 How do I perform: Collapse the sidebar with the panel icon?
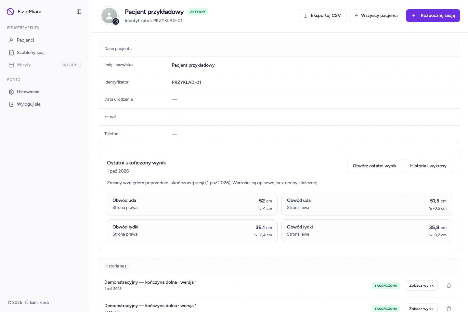tap(79, 12)
